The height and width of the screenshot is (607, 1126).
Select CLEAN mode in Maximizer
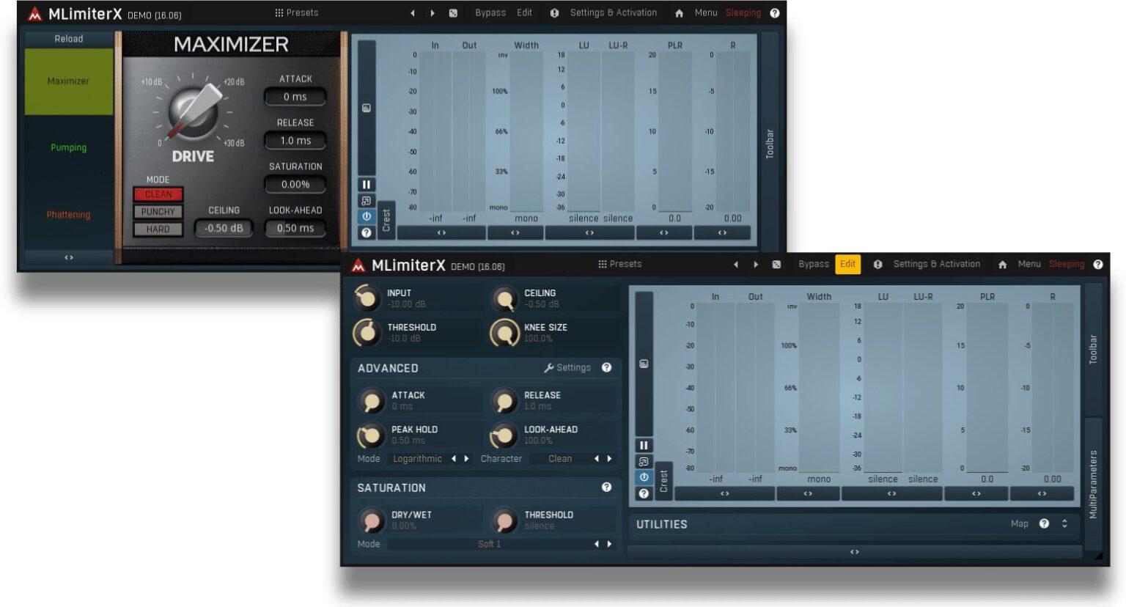158,194
